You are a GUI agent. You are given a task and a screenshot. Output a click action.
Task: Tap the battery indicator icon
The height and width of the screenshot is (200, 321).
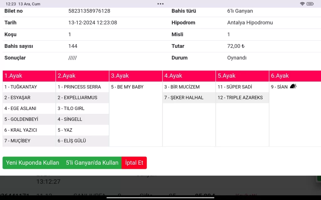310,4
